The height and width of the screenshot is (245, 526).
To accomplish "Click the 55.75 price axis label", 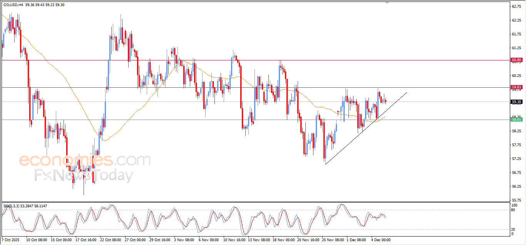I will point(516,200).
